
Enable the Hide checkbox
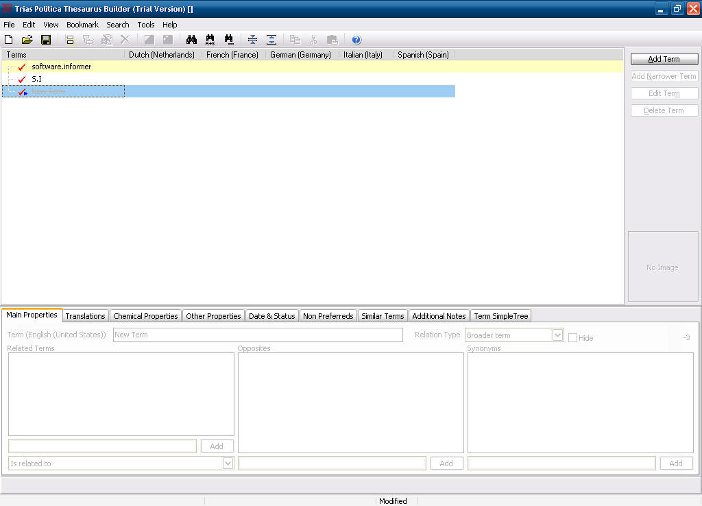(x=573, y=337)
